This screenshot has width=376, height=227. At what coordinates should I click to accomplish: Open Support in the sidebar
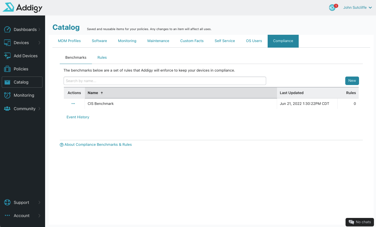pyautogui.click(x=22, y=202)
